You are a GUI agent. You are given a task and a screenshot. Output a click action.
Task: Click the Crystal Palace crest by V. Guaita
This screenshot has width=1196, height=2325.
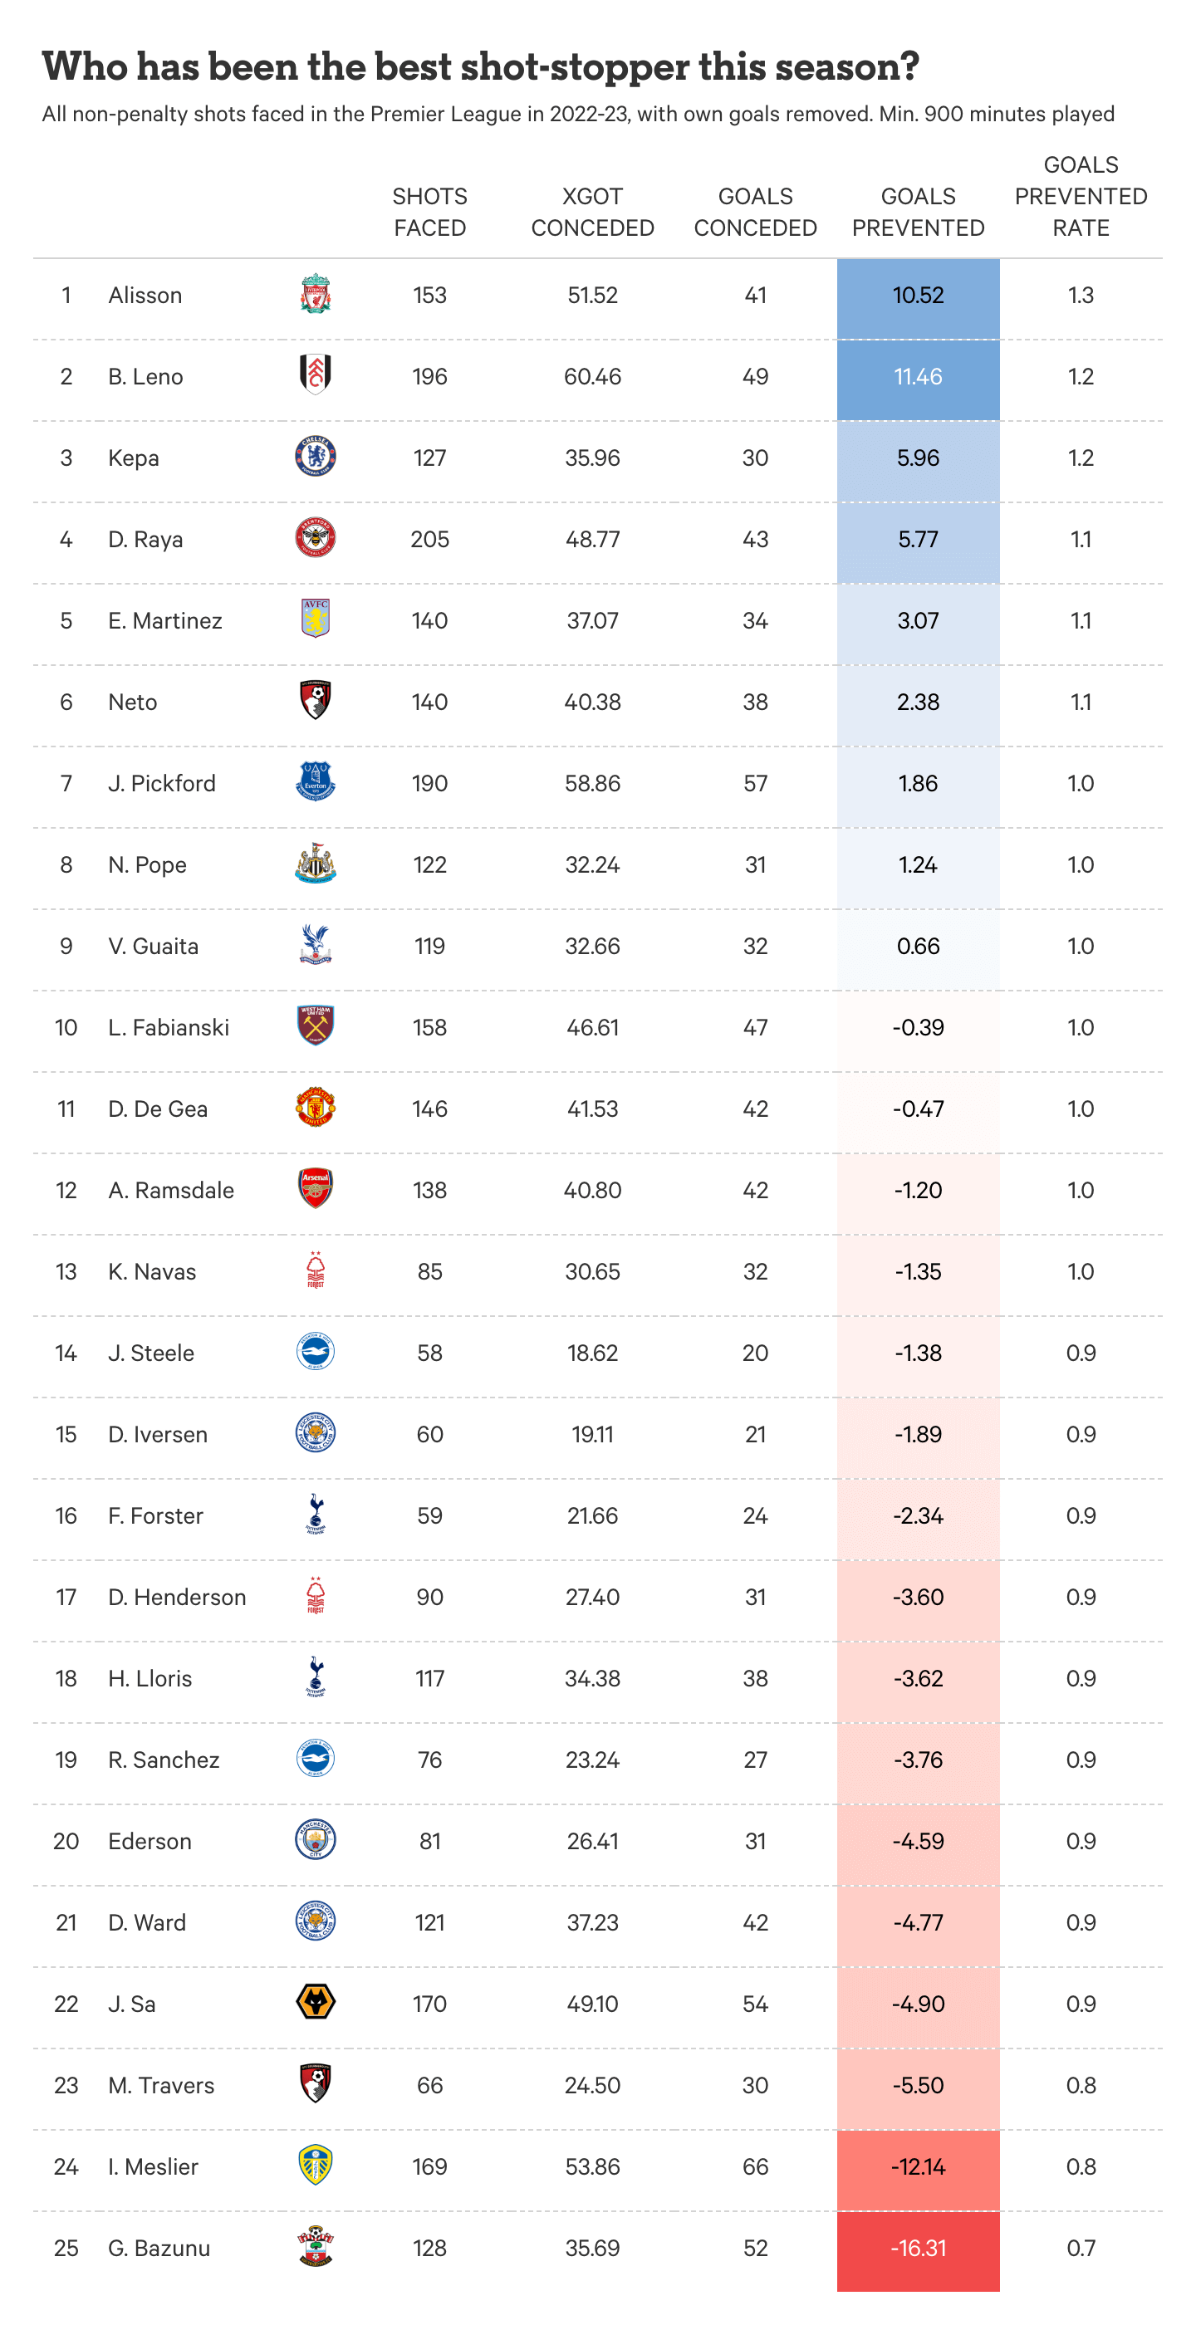tap(315, 945)
